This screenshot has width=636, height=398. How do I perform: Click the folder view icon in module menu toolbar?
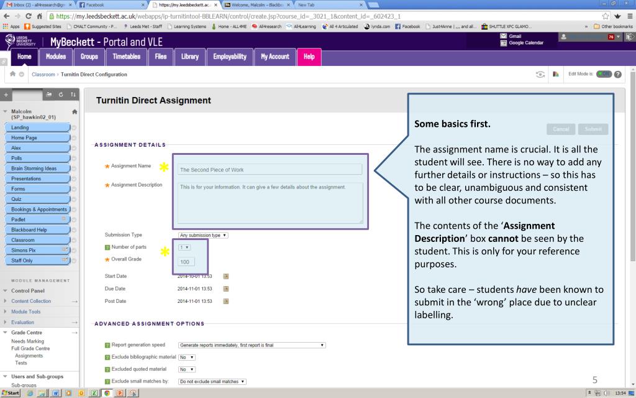tap(49, 95)
